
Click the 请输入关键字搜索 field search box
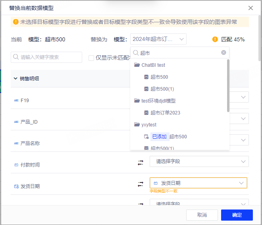point(46,57)
